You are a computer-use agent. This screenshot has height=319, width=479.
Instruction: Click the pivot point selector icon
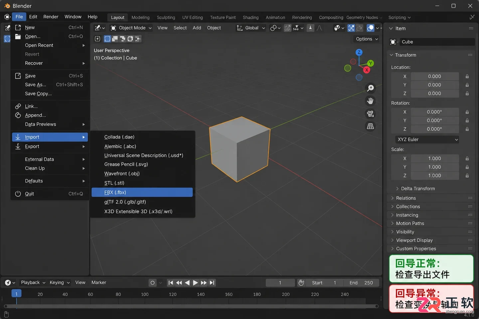[275, 28]
